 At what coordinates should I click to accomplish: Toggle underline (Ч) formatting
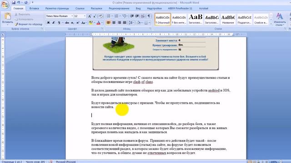pos(59,23)
